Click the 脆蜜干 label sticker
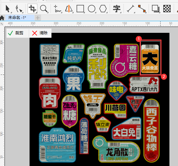The height and width of the screenshot is (166, 178). pos(50,118)
